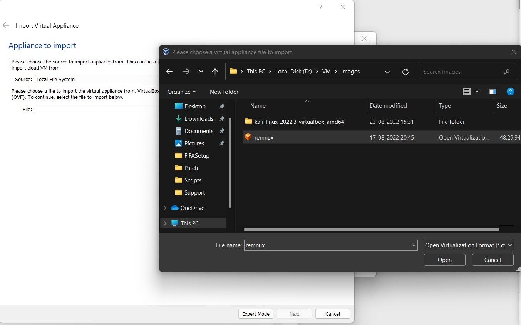The image size is (521, 325).
Task: Switch to Expert Mode
Action: pos(256,314)
